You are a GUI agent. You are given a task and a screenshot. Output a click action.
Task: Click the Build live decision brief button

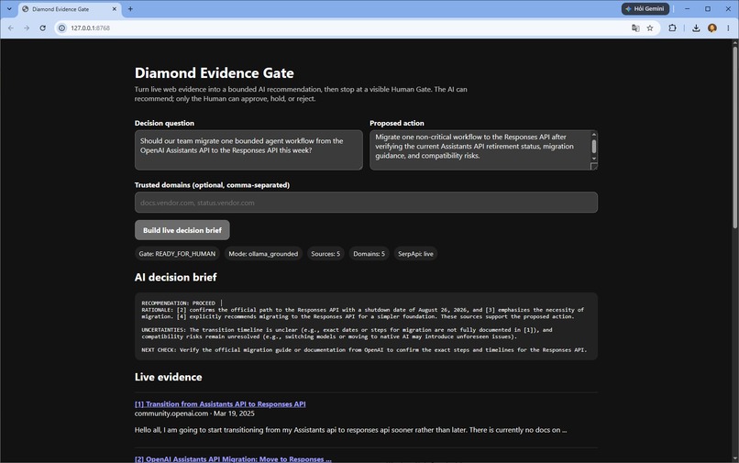[x=182, y=230]
